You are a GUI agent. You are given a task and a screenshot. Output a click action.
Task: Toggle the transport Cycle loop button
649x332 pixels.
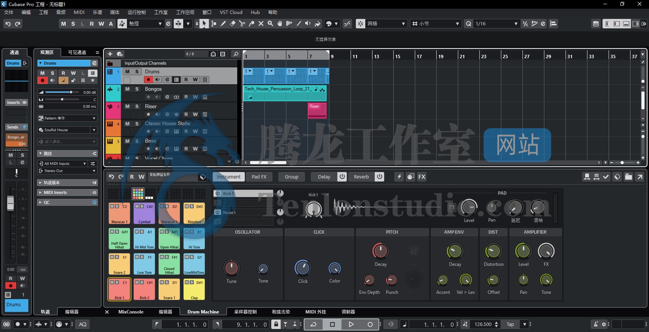[x=314, y=324]
